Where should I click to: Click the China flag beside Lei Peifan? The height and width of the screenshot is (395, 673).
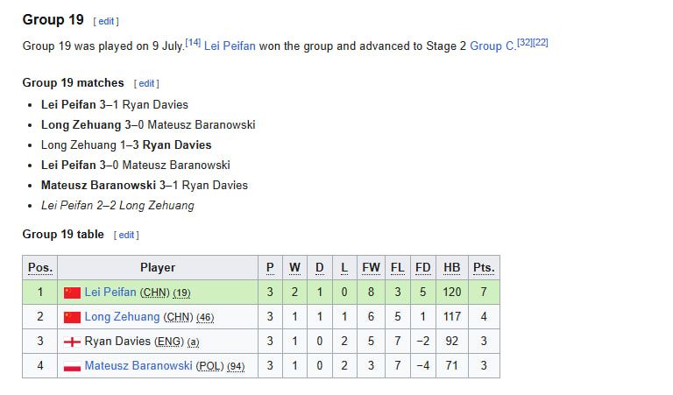[x=72, y=293]
